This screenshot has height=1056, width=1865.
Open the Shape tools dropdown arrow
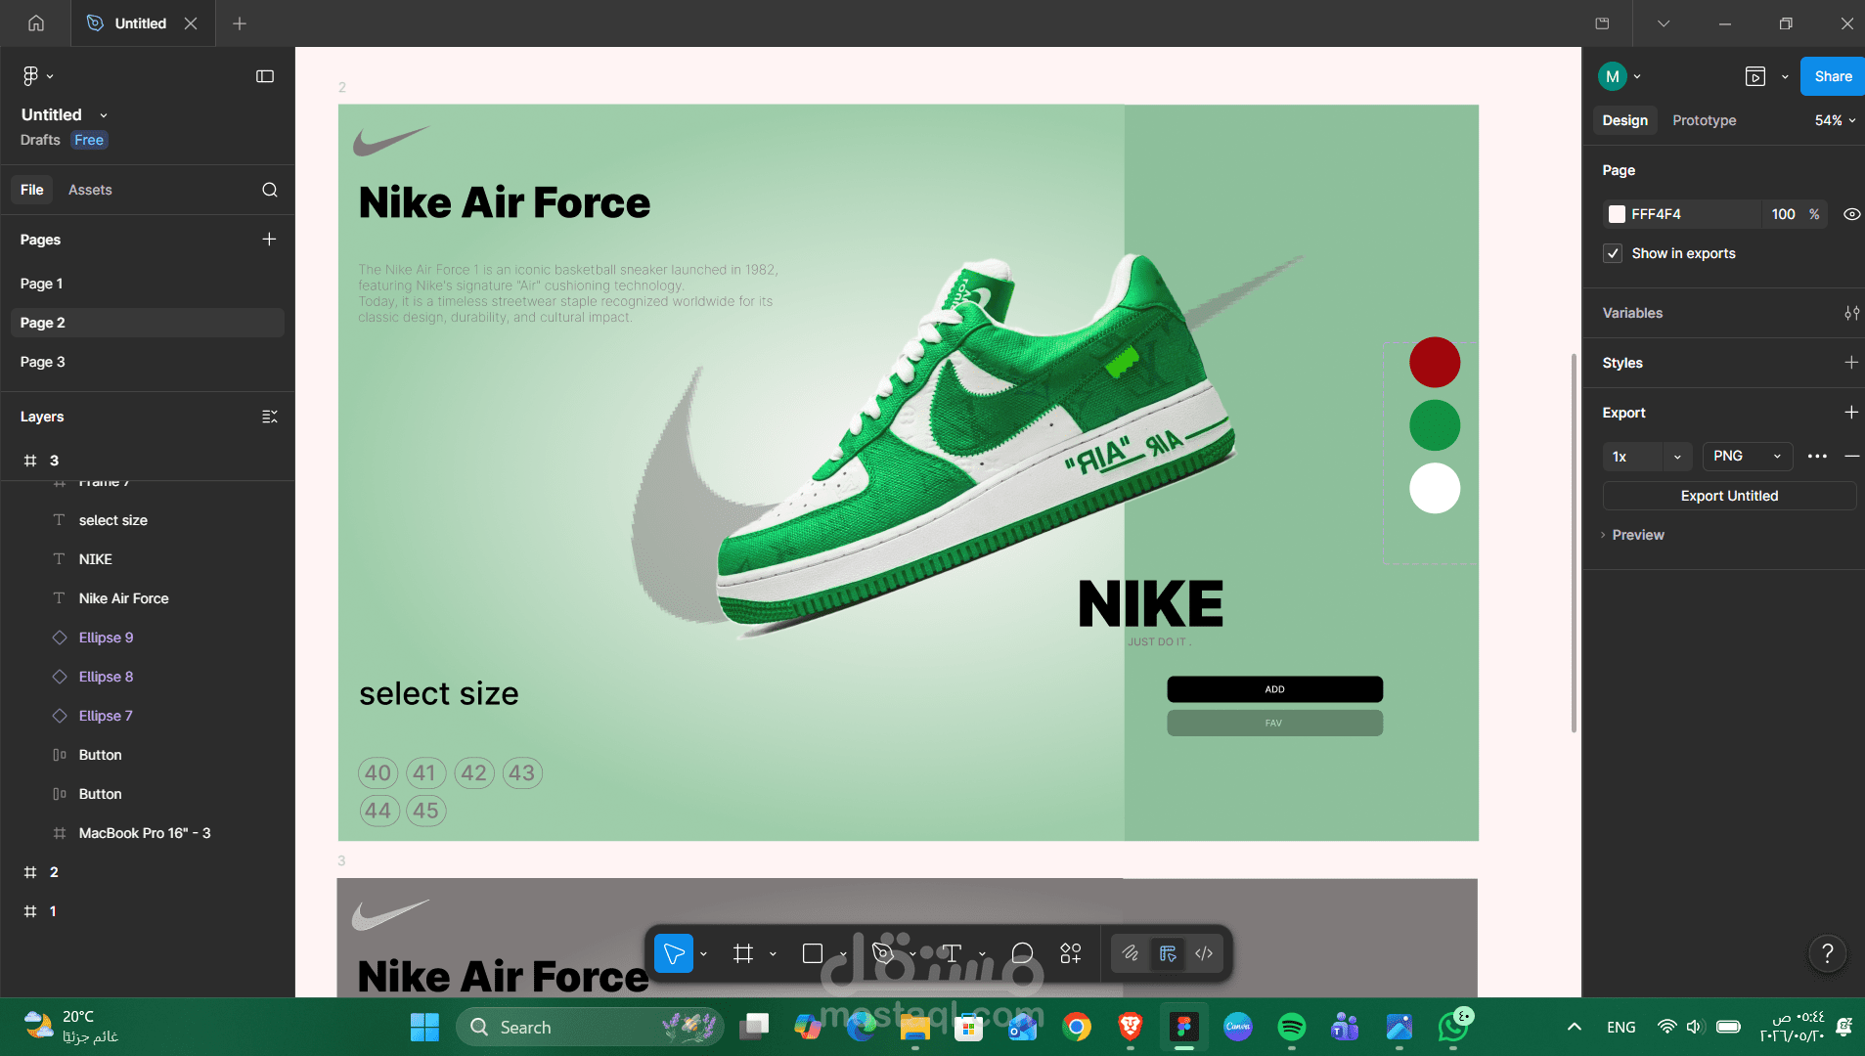pyautogui.click(x=842, y=953)
